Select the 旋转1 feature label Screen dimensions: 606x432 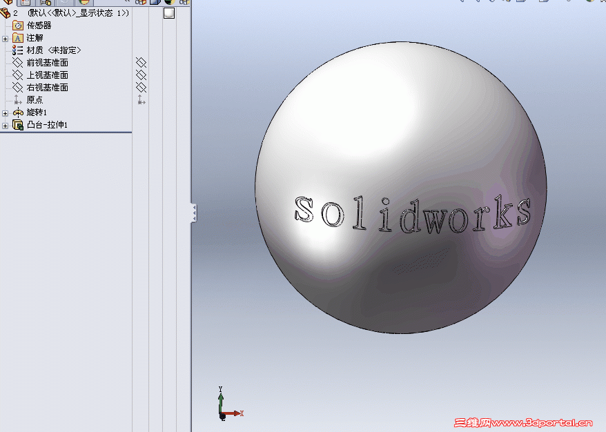point(37,112)
